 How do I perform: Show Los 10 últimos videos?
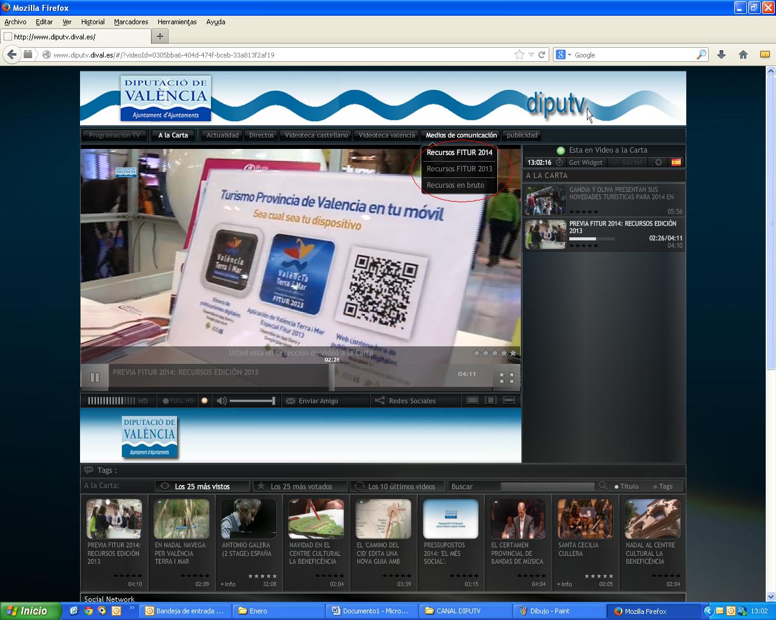click(398, 486)
